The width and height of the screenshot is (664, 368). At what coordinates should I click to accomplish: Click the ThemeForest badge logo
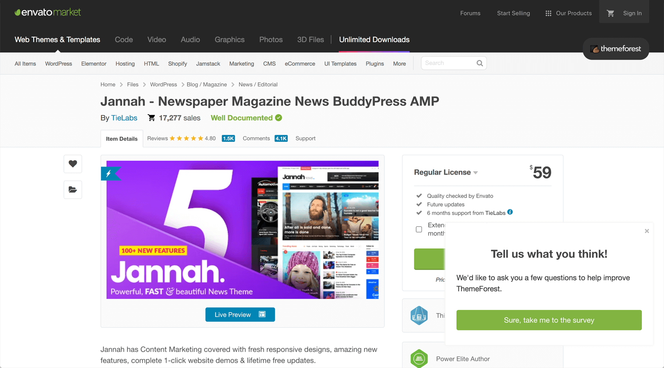coord(616,49)
